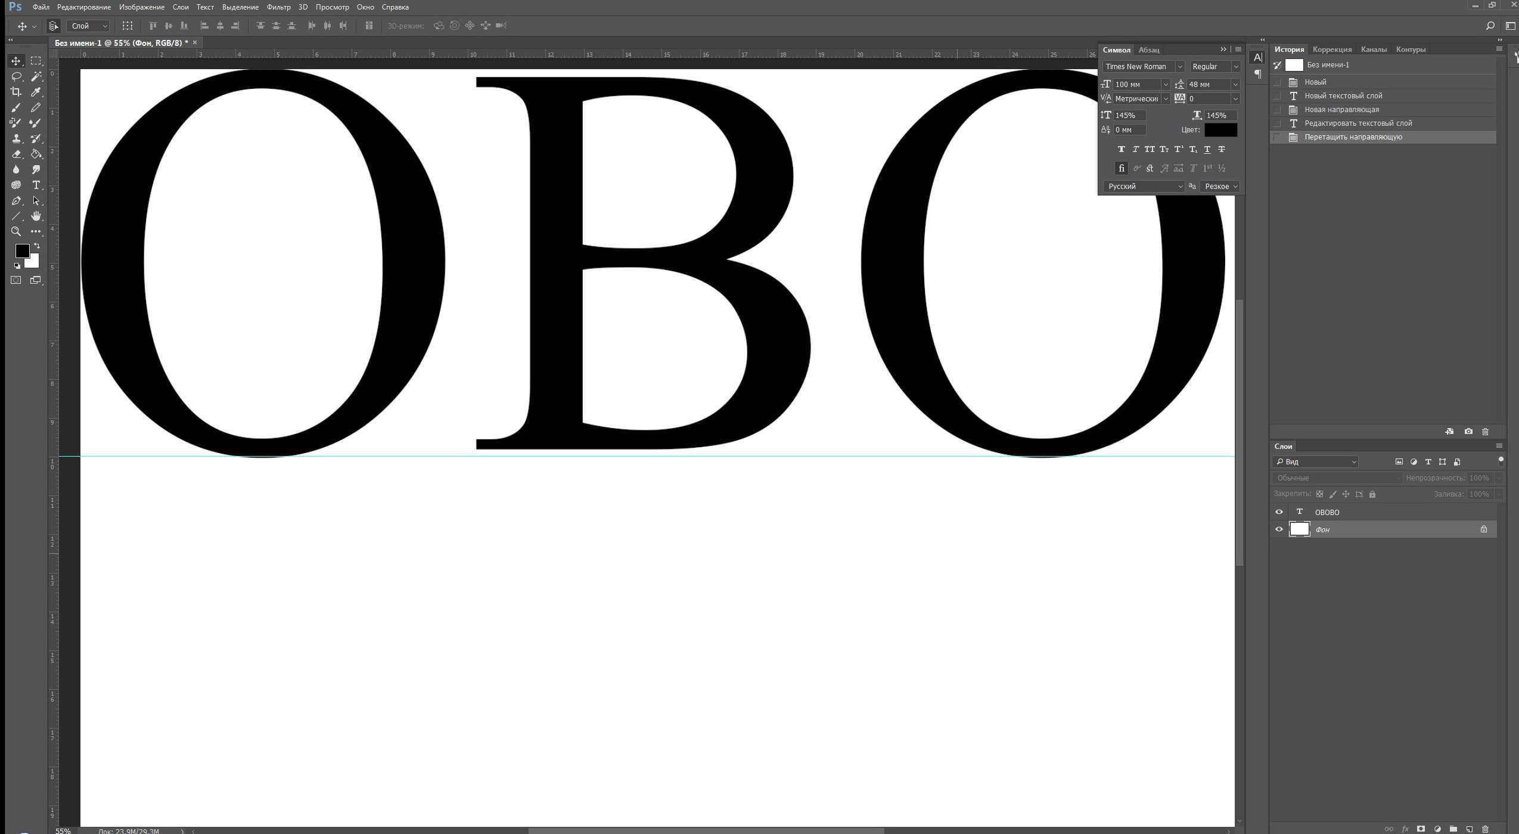The width and height of the screenshot is (1519, 834).
Task: Expand the Regular style dropdown
Action: point(1236,66)
